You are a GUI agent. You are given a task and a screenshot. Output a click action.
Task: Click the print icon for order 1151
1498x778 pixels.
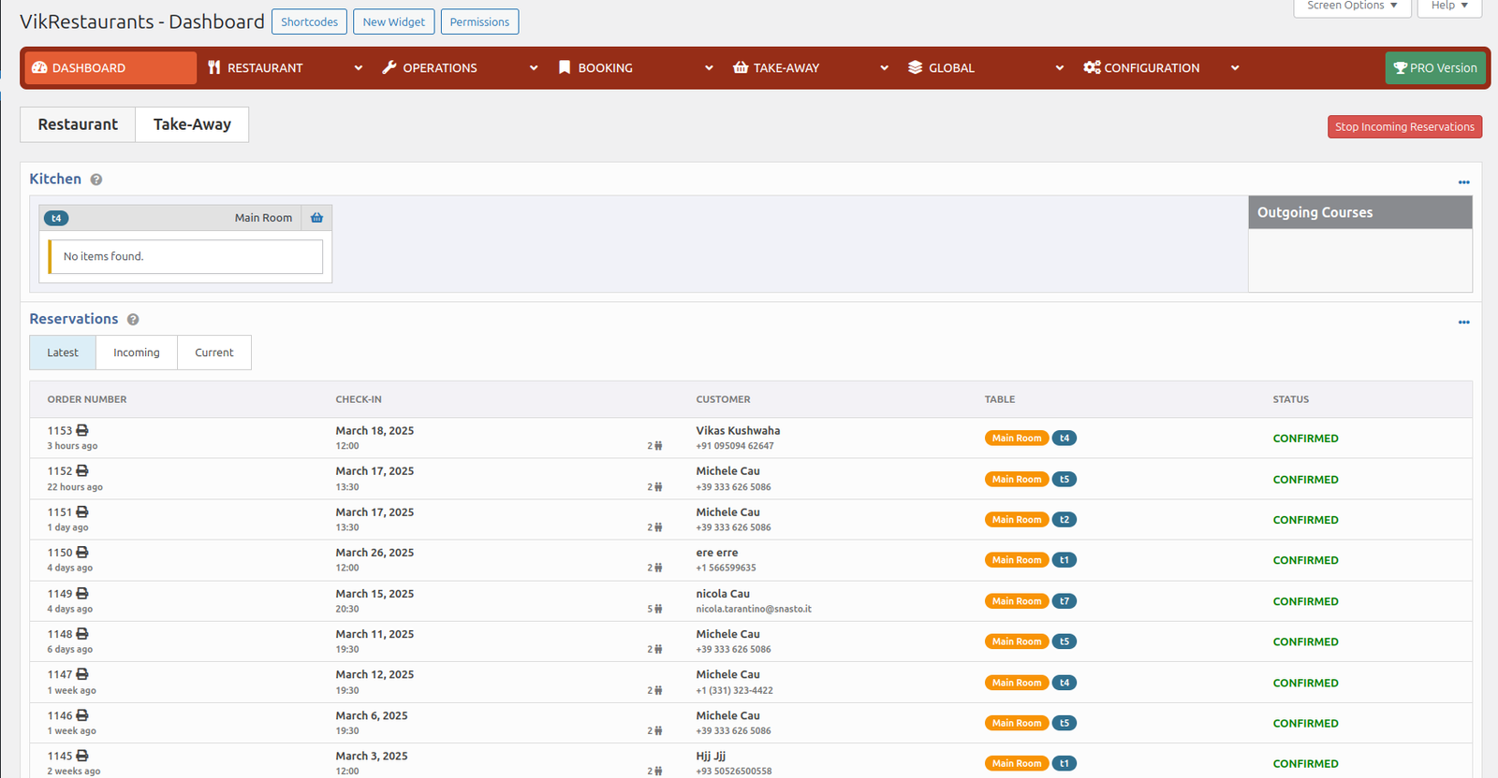[82, 511]
